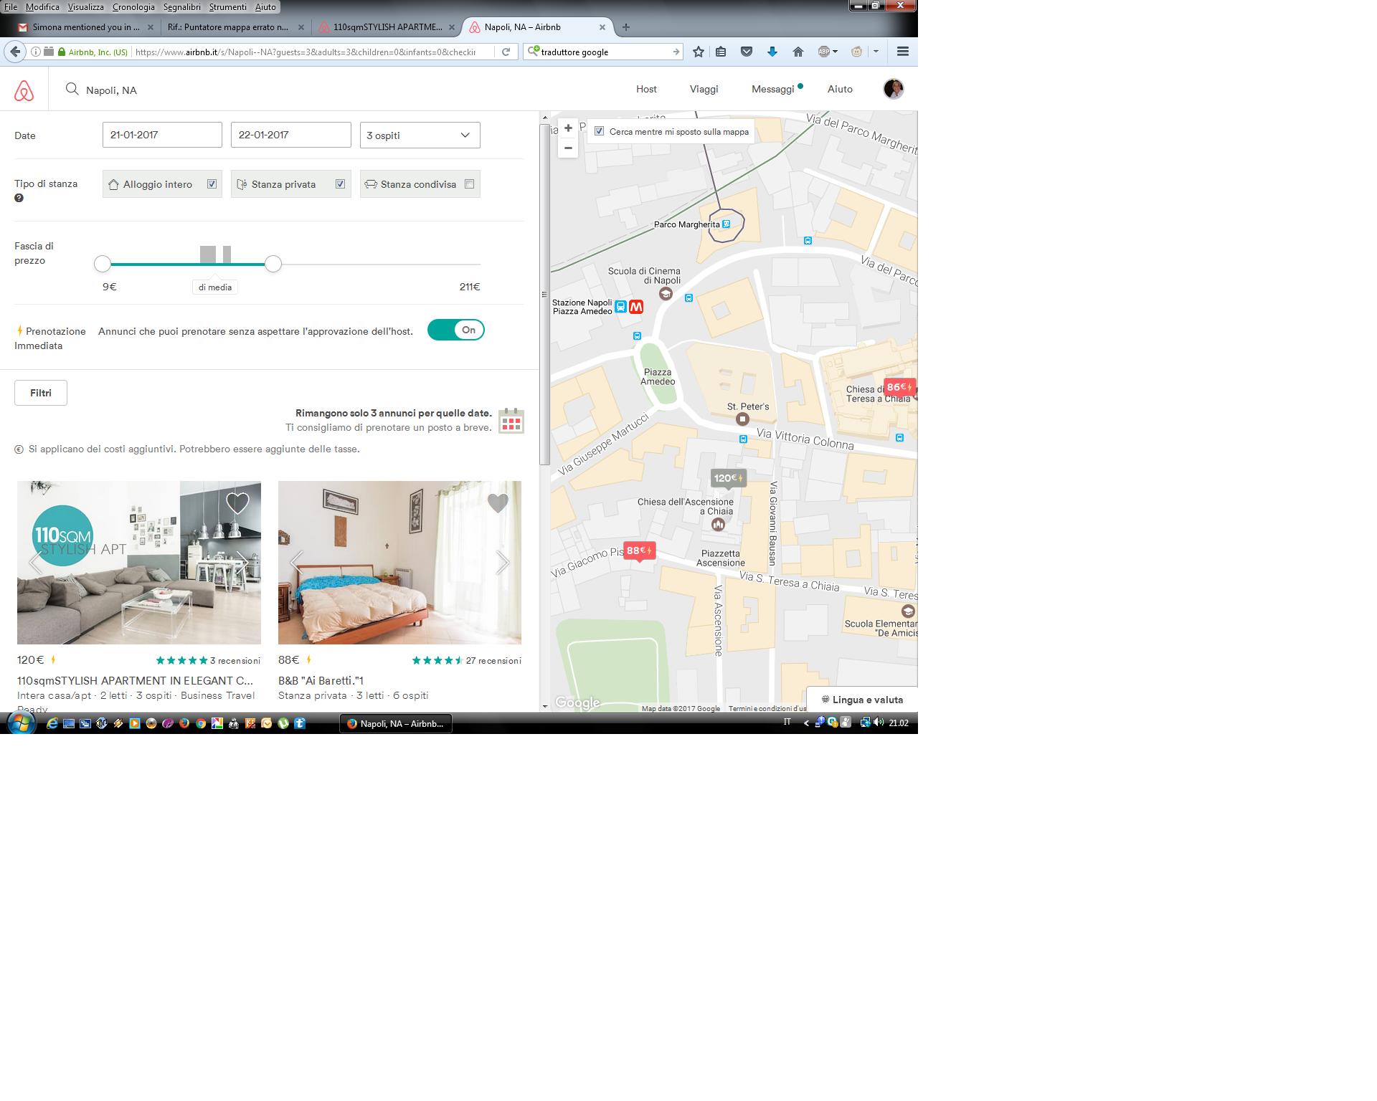Viewport: 1377px width, 1101px height.
Task: Zoom in the map with plus button
Action: (568, 128)
